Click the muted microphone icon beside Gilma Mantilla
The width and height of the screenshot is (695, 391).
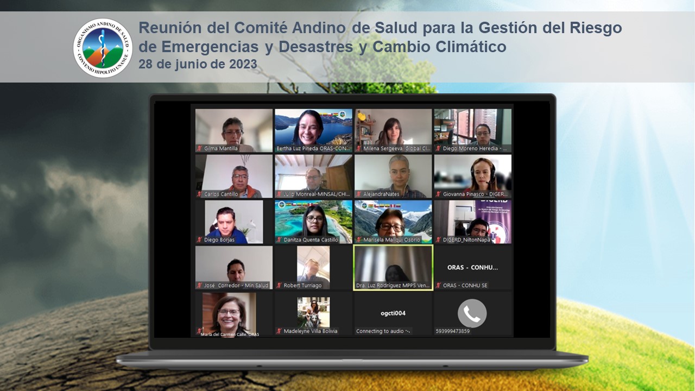pyautogui.click(x=199, y=148)
